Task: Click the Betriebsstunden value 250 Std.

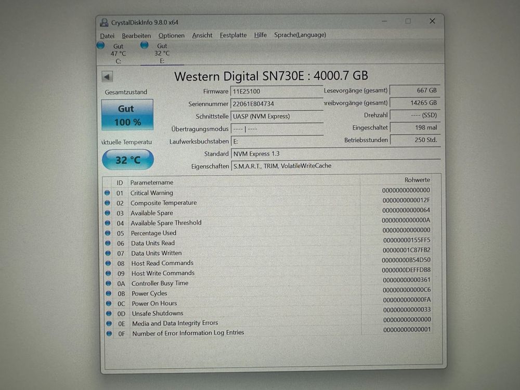Action: (415, 140)
